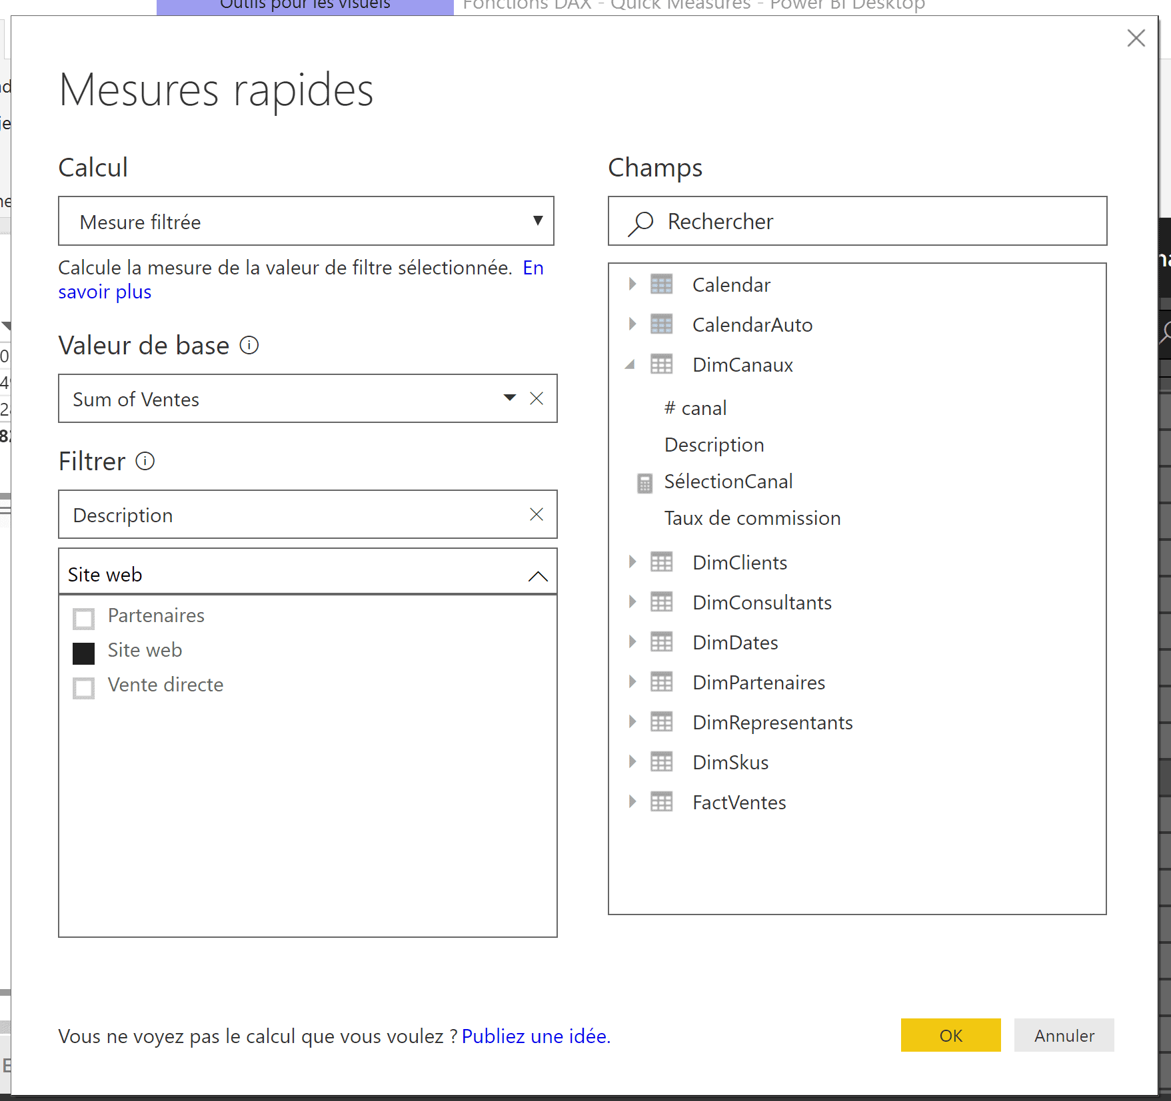Collapse the DimCanaux table node
Image resolution: width=1171 pixels, height=1101 pixels.
click(x=630, y=365)
